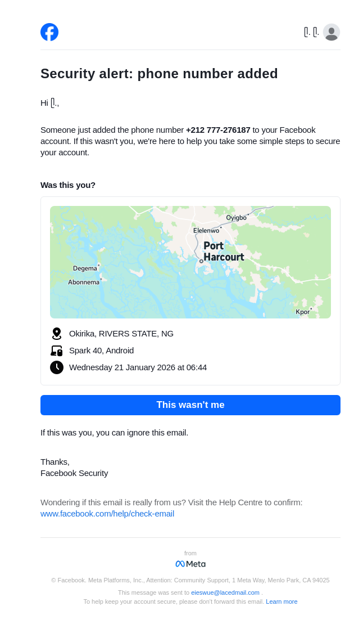
Task: Click the Oyigbo label on map
Action: coord(236,218)
